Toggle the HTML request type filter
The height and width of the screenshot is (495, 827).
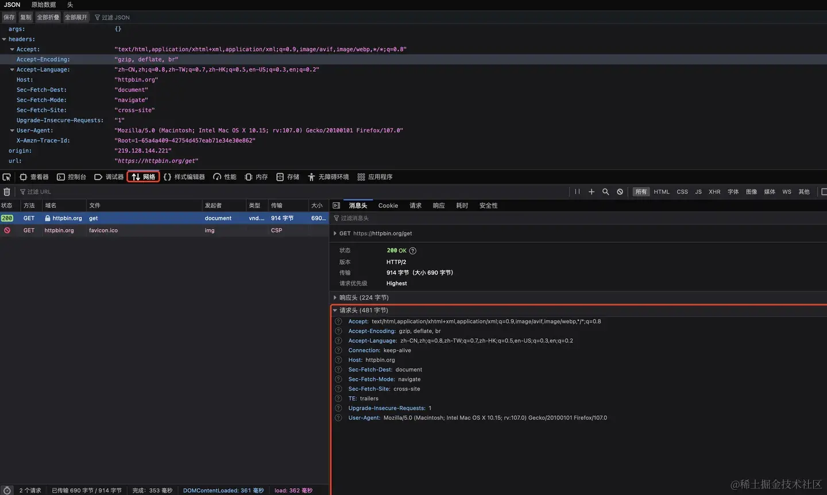point(662,192)
